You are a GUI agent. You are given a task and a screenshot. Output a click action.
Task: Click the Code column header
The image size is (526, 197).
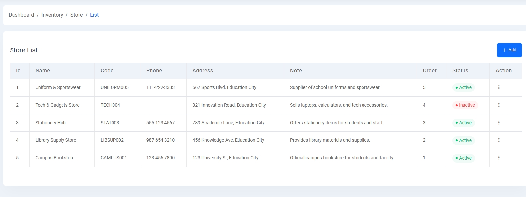pos(107,71)
